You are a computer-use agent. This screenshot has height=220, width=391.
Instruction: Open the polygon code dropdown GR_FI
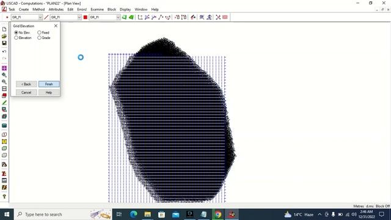118,17
